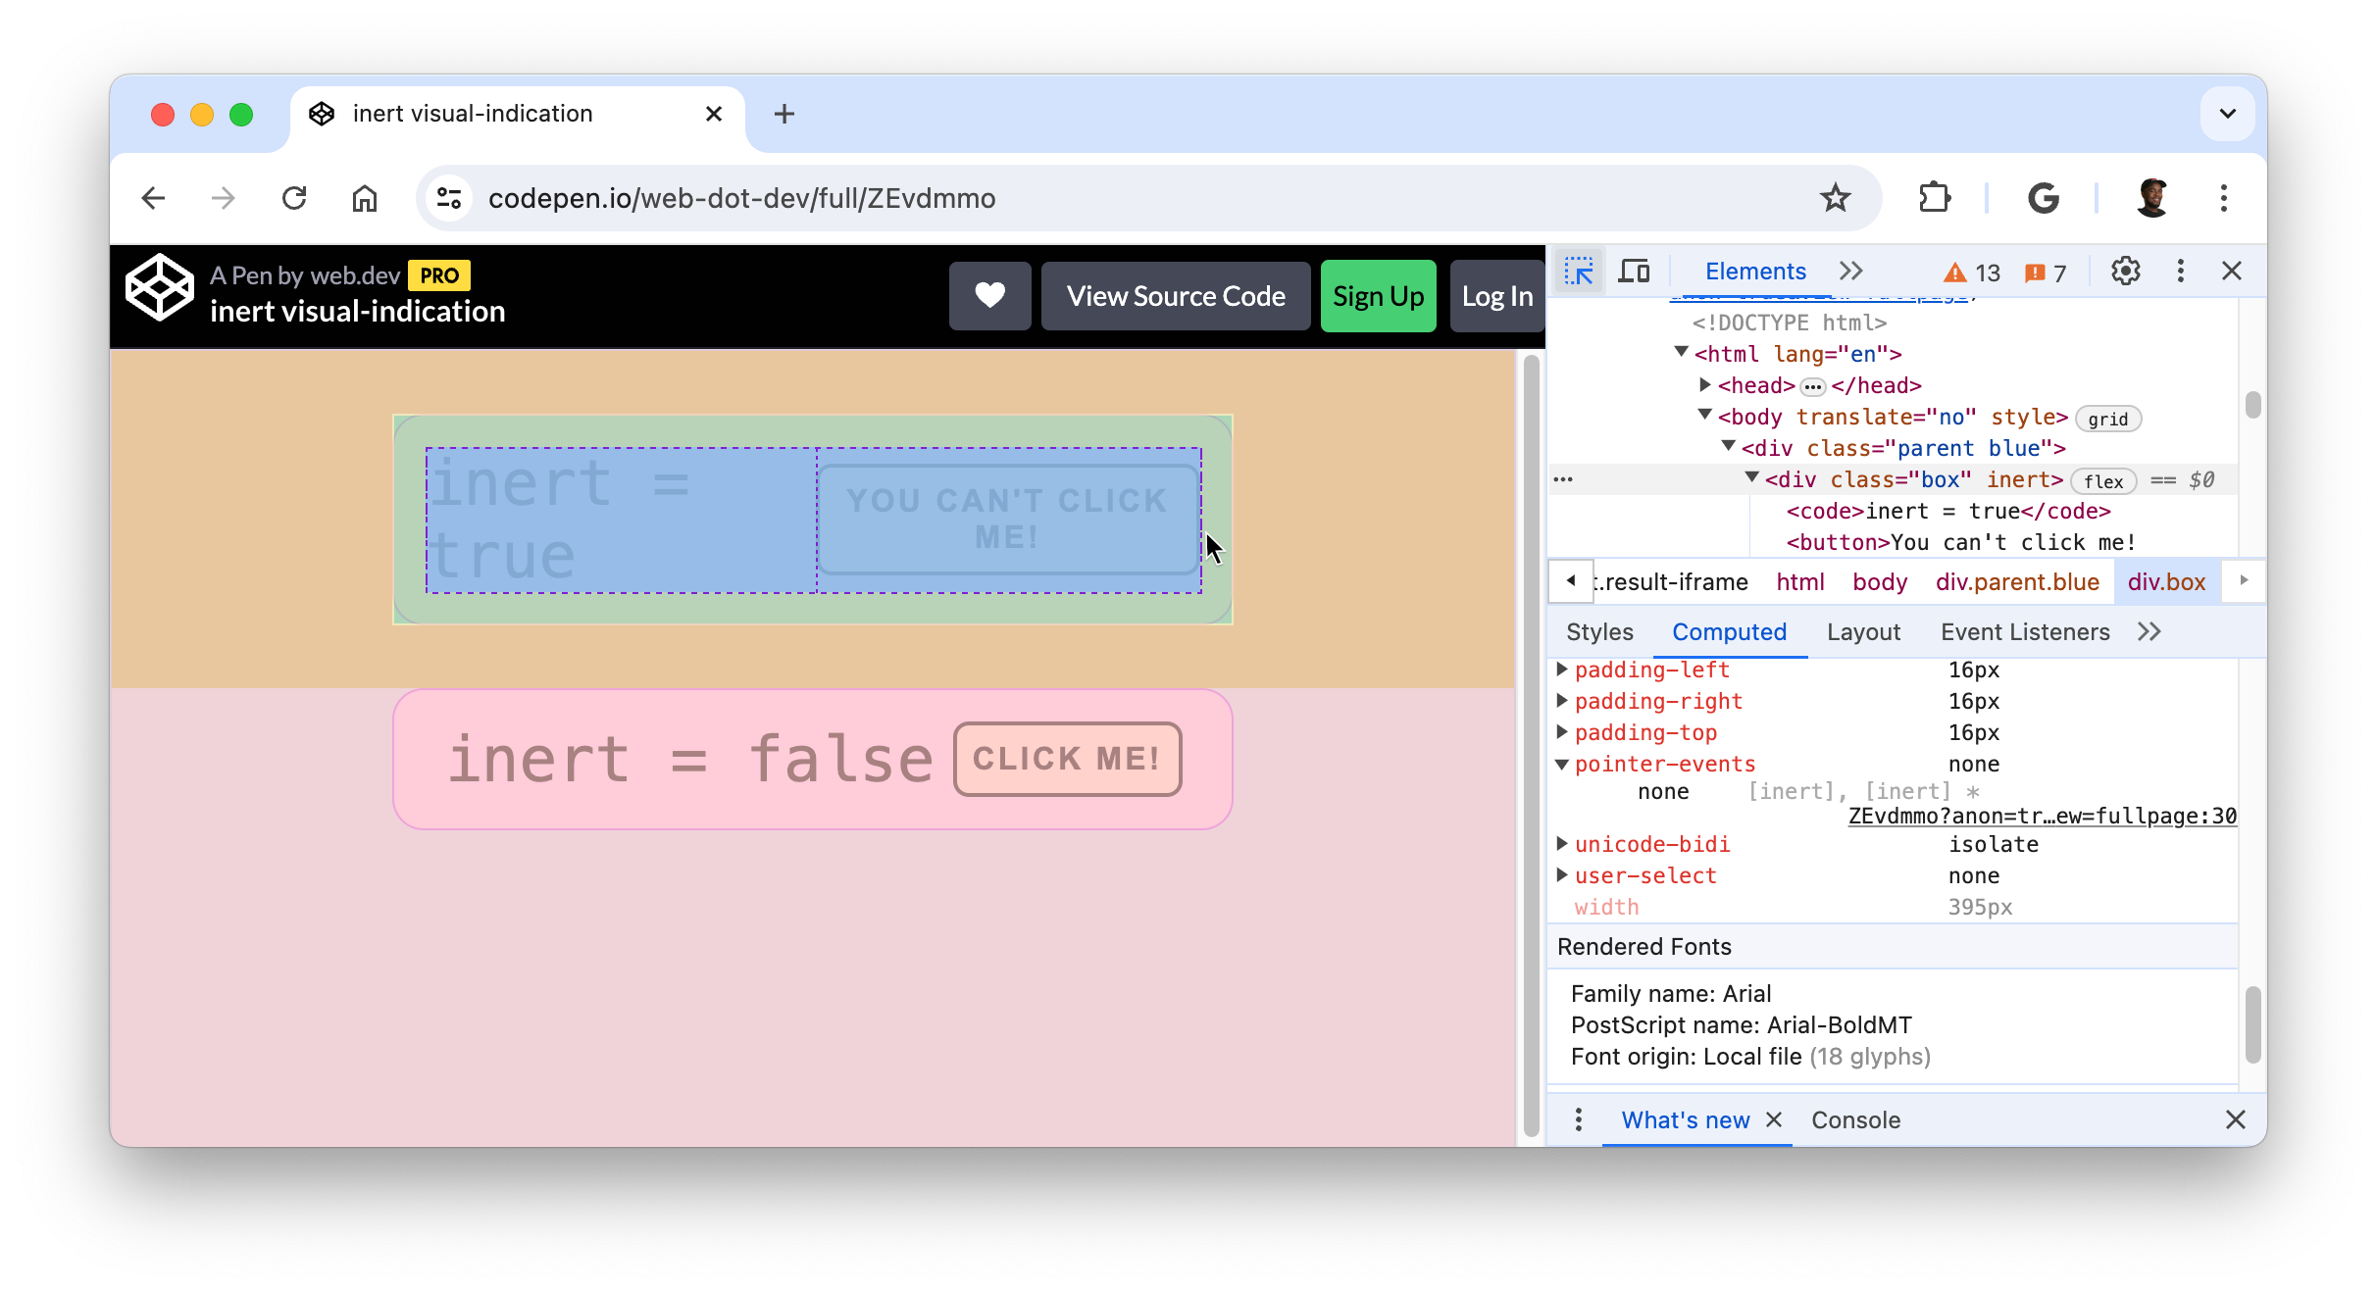Expand the pointer-events property
The width and height of the screenshot is (2377, 1292).
pos(1561,764)
